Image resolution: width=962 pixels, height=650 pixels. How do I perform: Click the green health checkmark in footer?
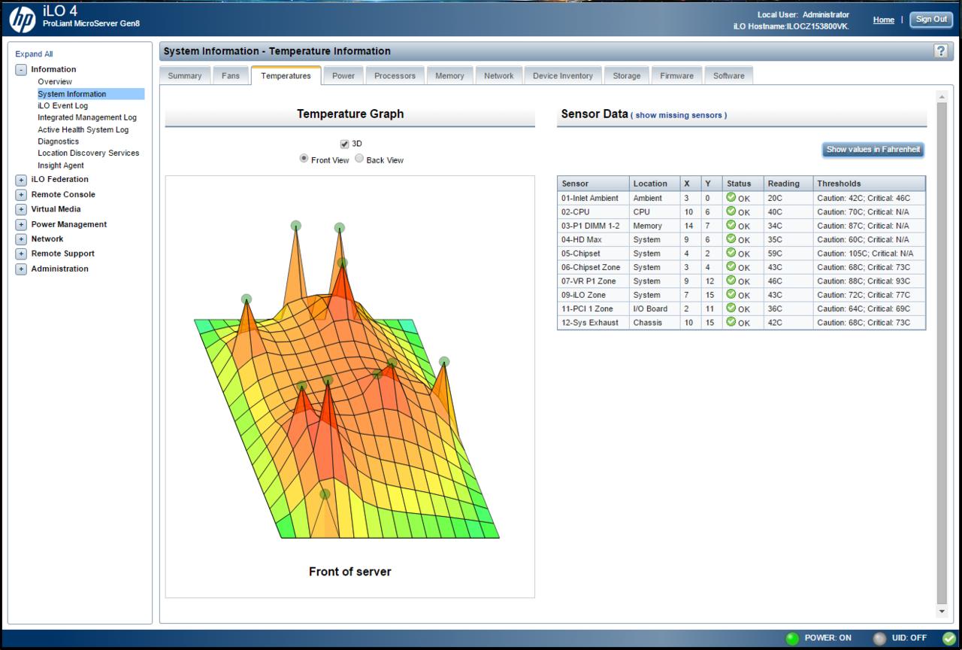click(x=948, y=639)
